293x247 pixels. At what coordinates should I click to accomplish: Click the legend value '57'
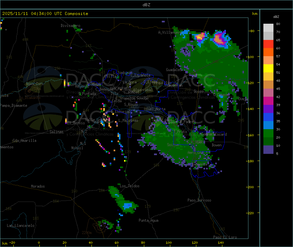[278, 56]
